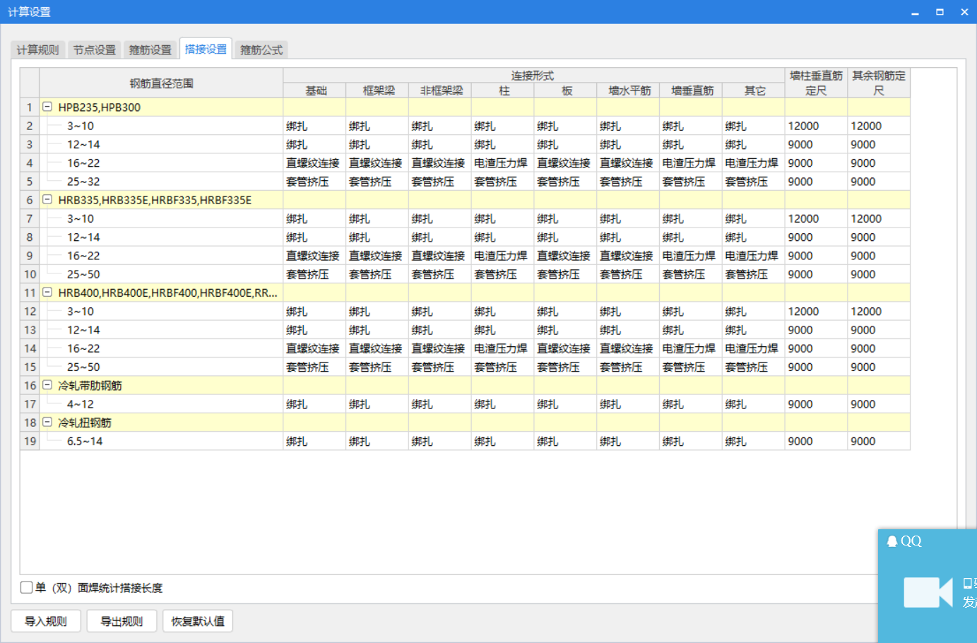Switch to the 计算规则 tab
This screenshot has height=643, width=977.
[x=38, y=50]
